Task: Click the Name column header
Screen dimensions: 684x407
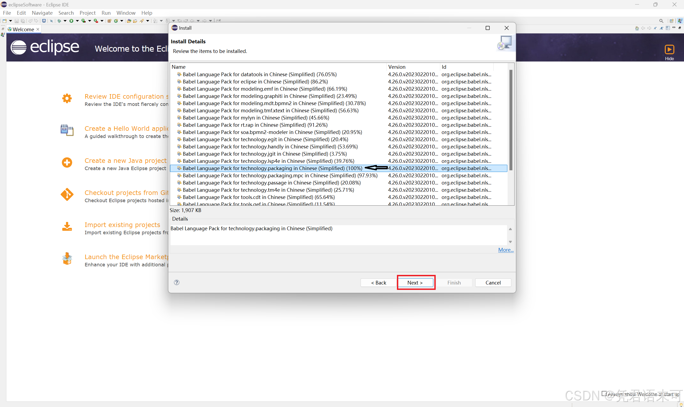Action: [x=278, y=67]
